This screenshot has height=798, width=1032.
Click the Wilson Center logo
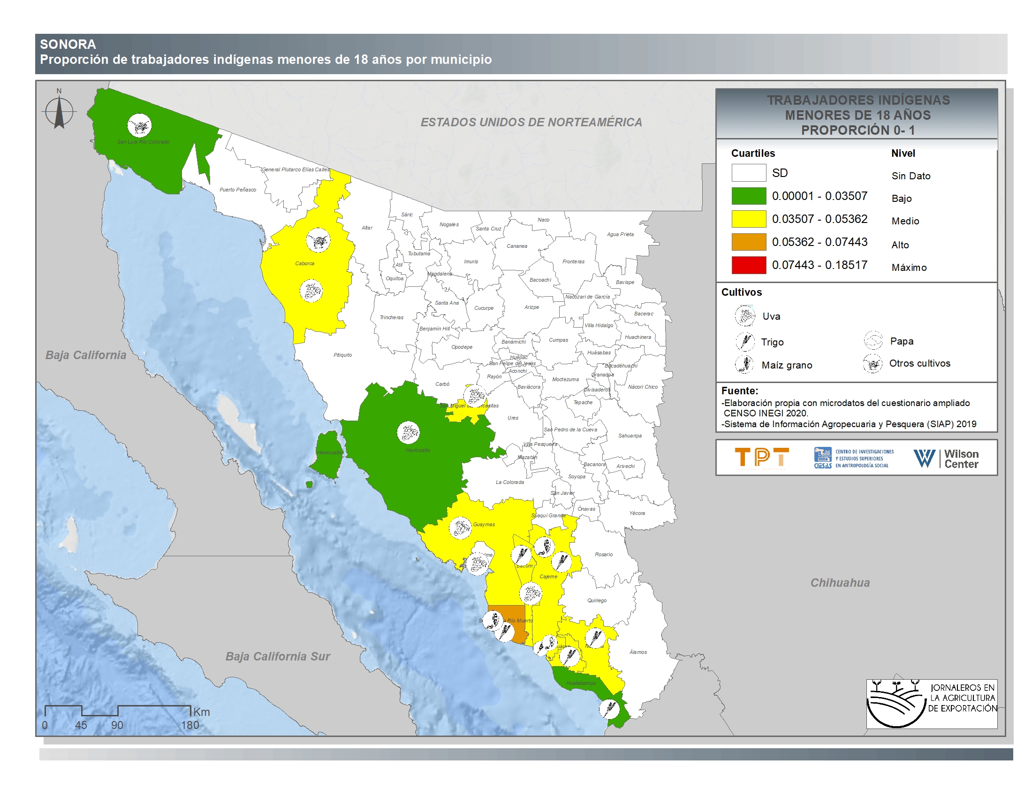coord(946,458)
